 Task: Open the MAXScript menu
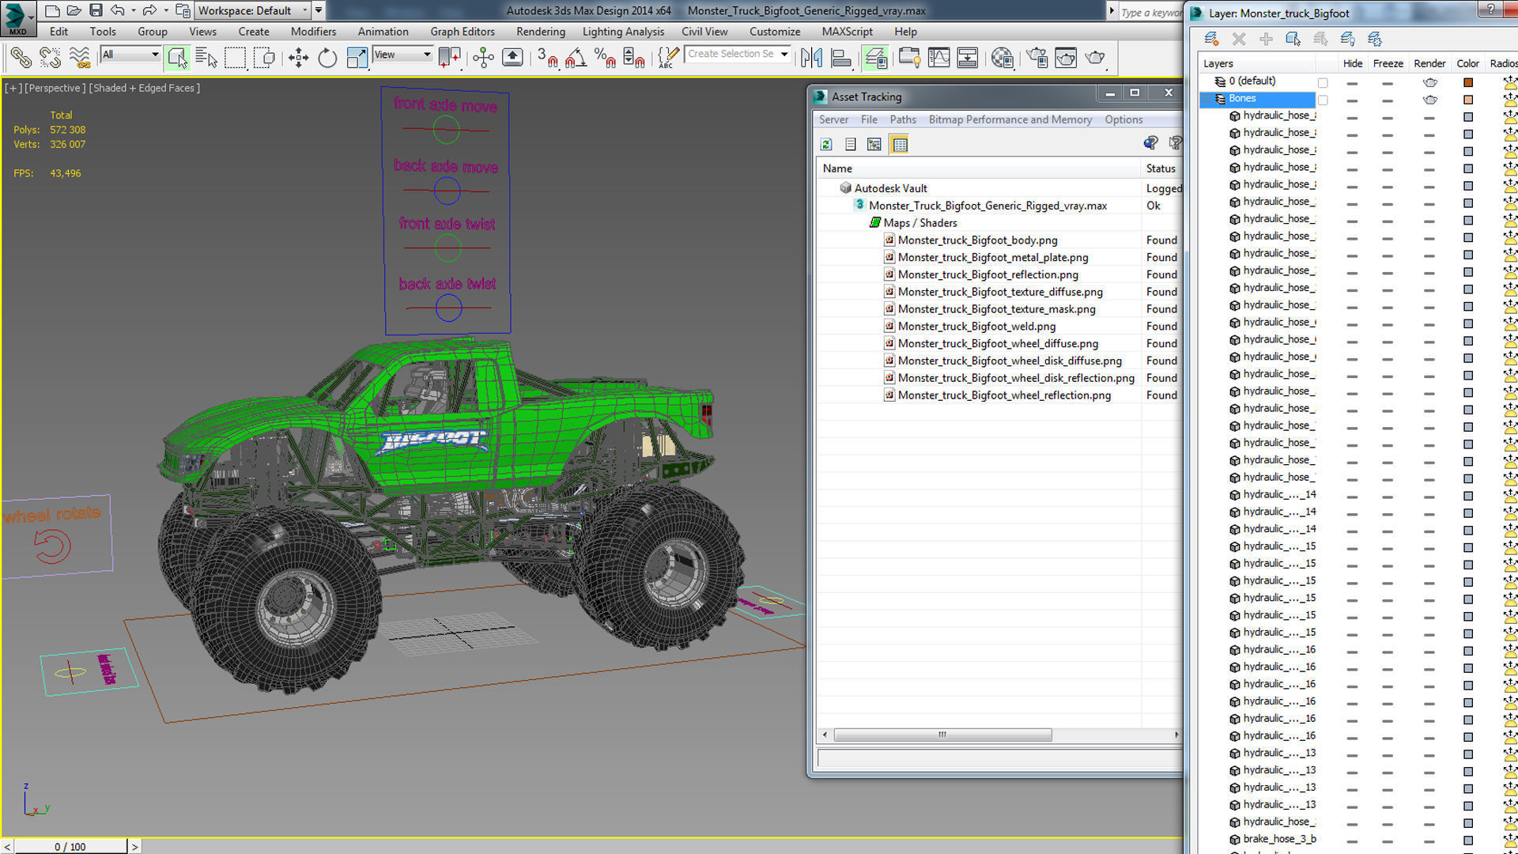847,32
